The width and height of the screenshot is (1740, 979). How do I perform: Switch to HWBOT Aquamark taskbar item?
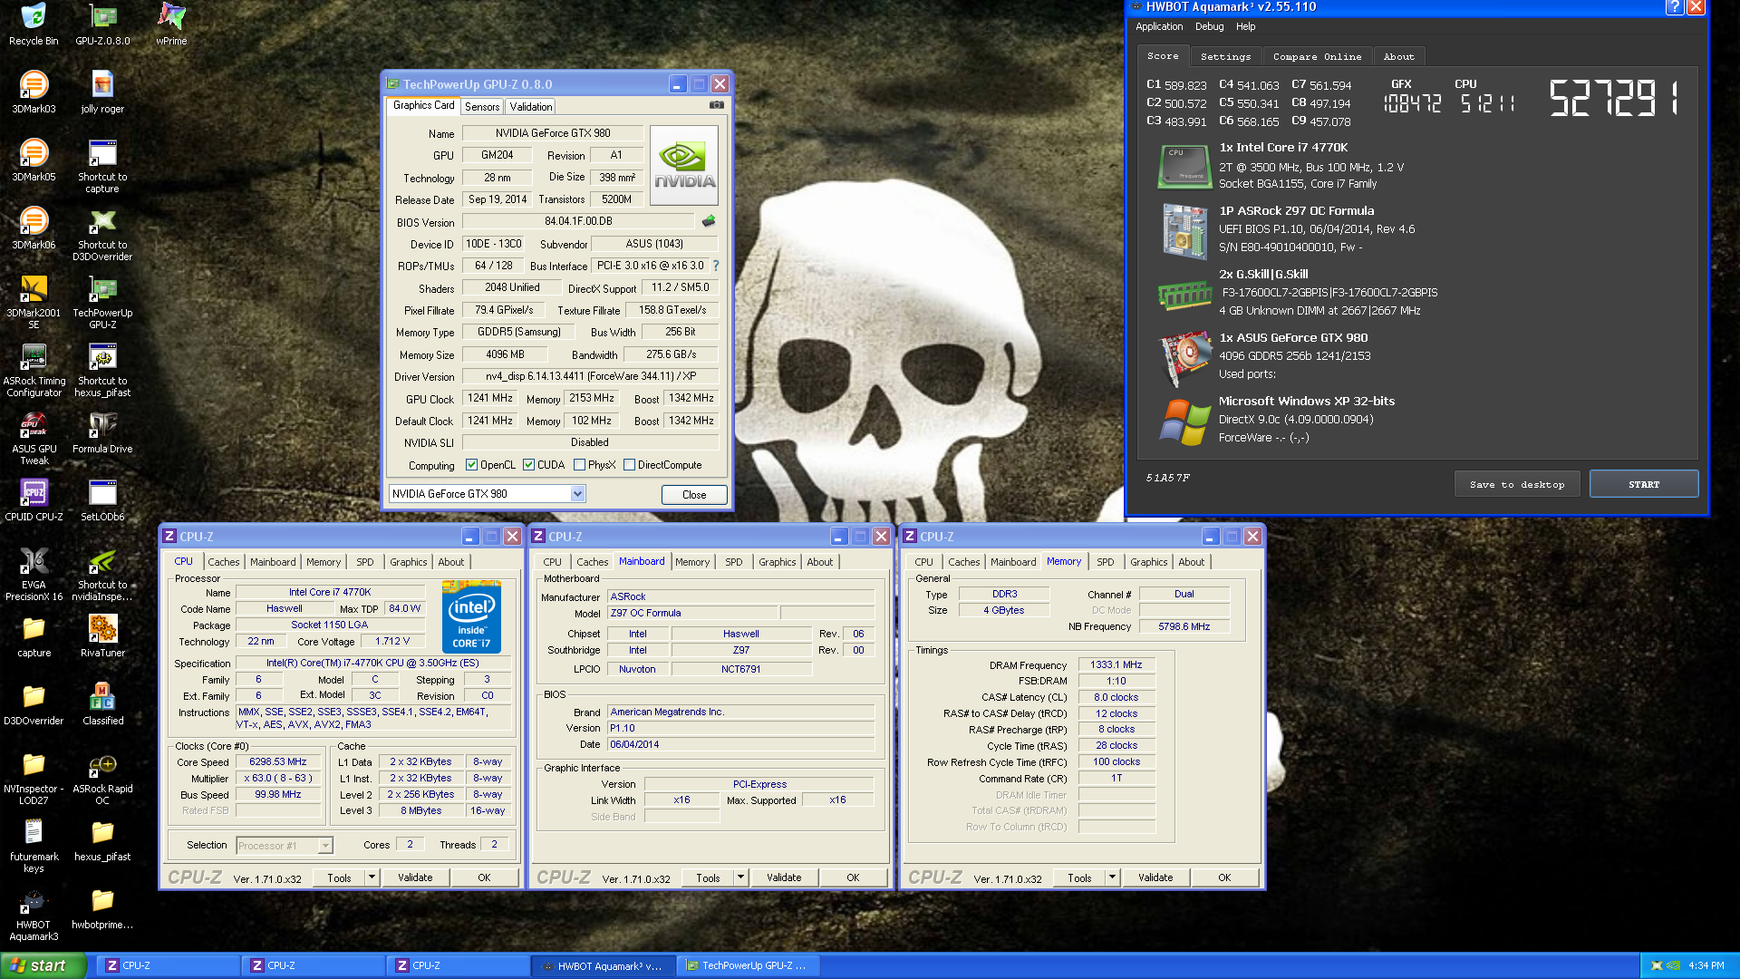tap(602, 966)
